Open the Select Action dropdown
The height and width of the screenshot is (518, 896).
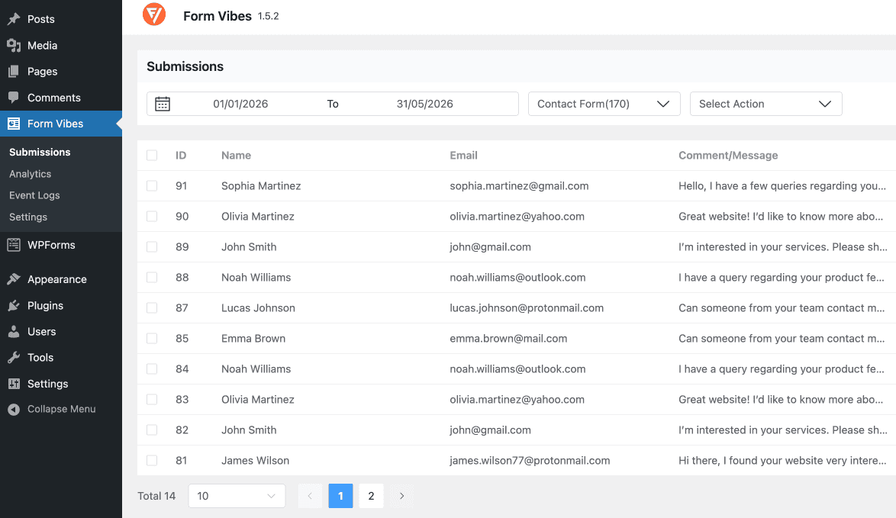coord(765,104)
